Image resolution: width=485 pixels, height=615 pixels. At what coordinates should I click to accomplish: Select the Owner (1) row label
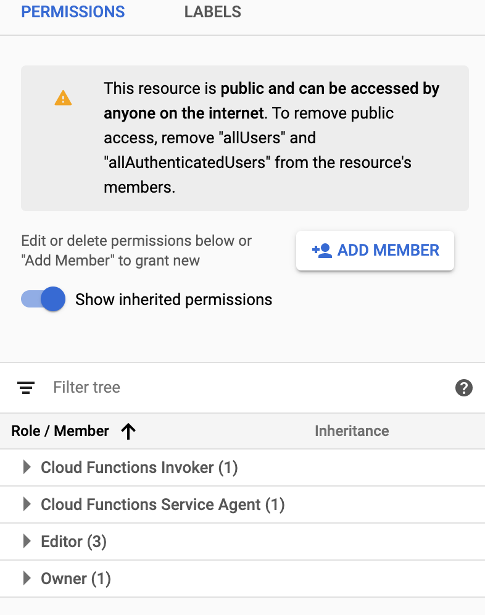[x=75, y=579]
